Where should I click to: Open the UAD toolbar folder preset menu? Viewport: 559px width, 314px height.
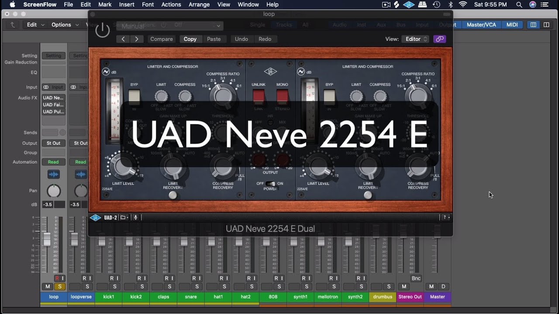pos(124,217)
